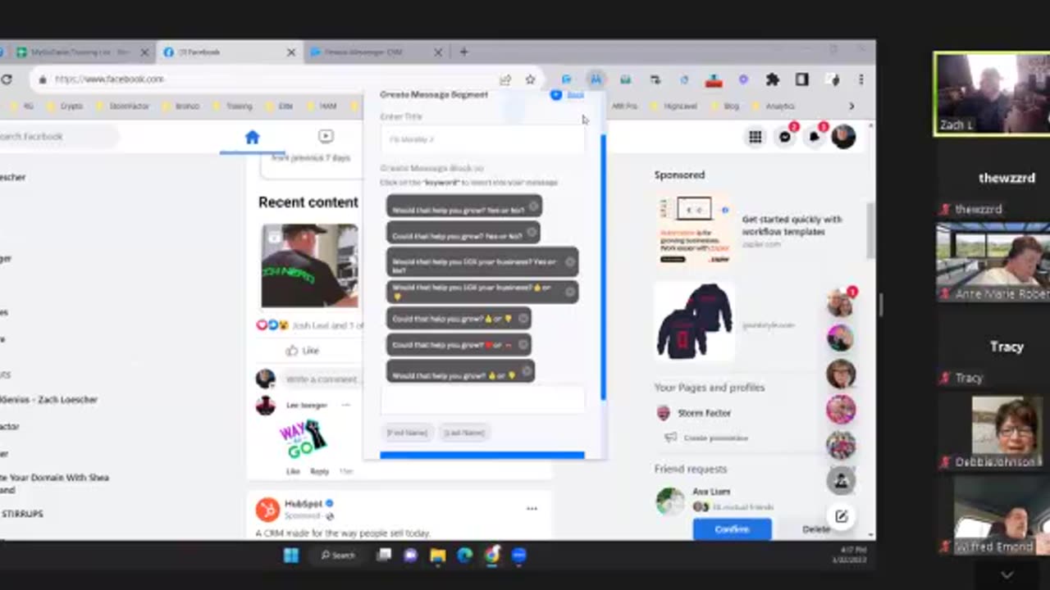The width and height of the screenshot is (1050, 590).
Task: Delete the Ava Liam friend request
Action: point(815,529)
